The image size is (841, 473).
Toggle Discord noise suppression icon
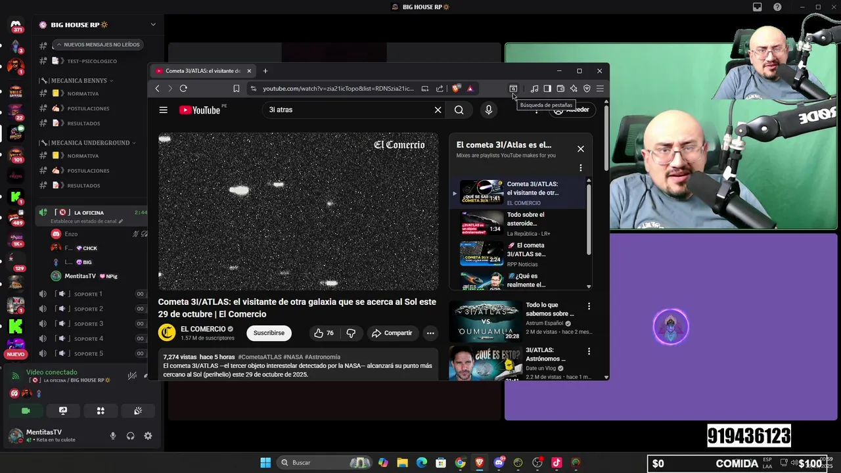pyautogui.click(x=132, y=376)
